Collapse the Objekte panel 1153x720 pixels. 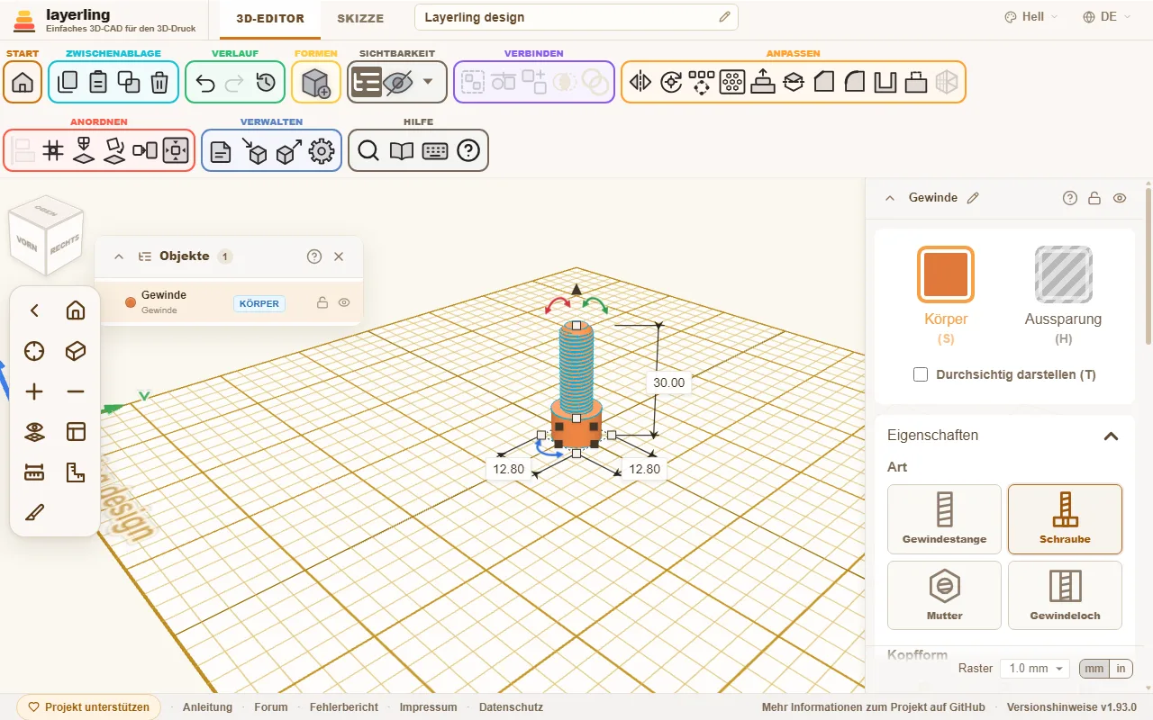[119, 256]
